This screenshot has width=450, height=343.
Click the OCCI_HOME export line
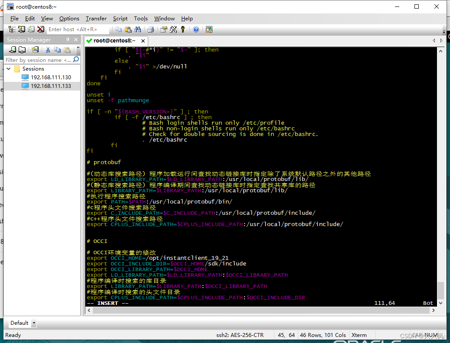point(157,258)
